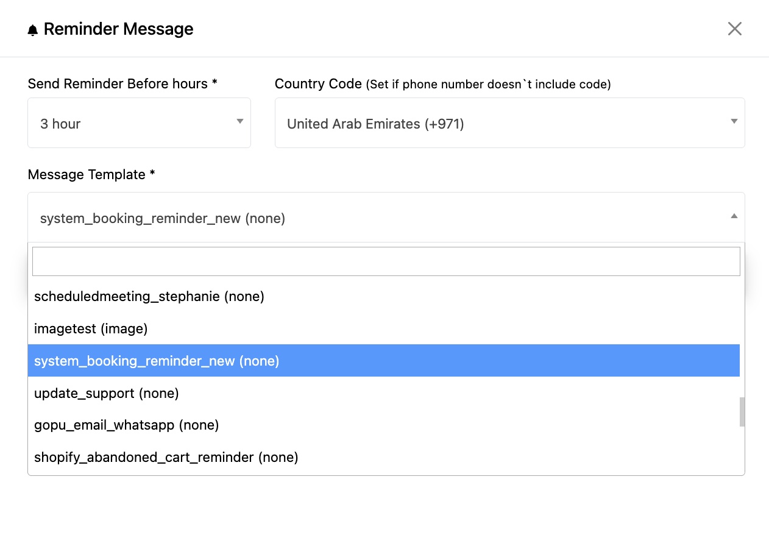Screen dimensions: 769x546
Task: Click the Send Reminder Before hours label
Action: pos(122,84)
